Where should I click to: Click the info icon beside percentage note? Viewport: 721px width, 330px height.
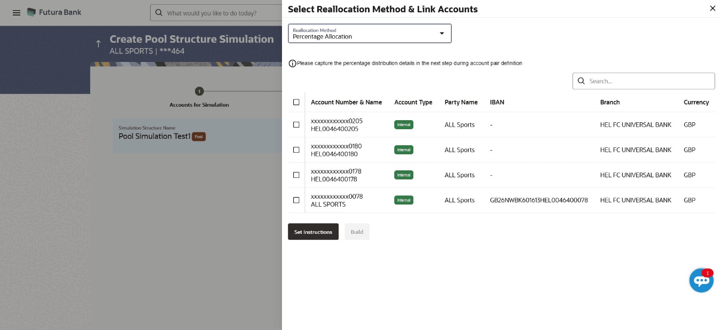[x=292, y=64]
